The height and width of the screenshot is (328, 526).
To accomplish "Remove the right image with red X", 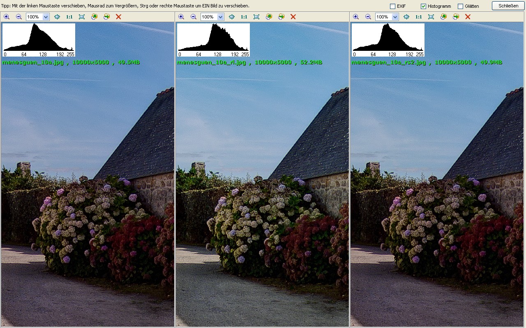I will (x=468, y=17).
